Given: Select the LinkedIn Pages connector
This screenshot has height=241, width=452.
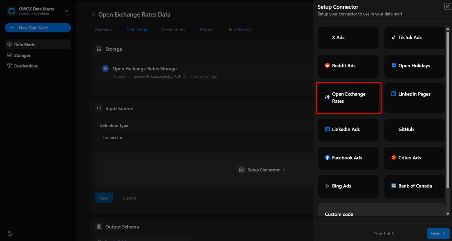Looking at the screenshot, I should click(x=415, y=98).
